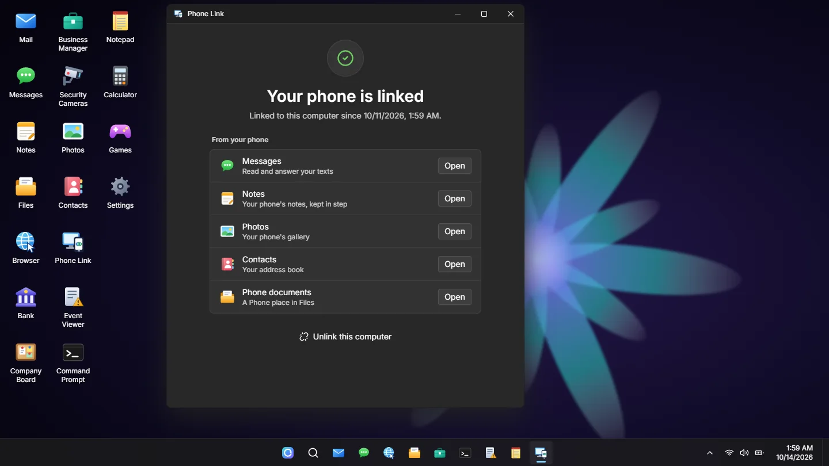
Task: Open volume control in system tray
Action: 744,453
